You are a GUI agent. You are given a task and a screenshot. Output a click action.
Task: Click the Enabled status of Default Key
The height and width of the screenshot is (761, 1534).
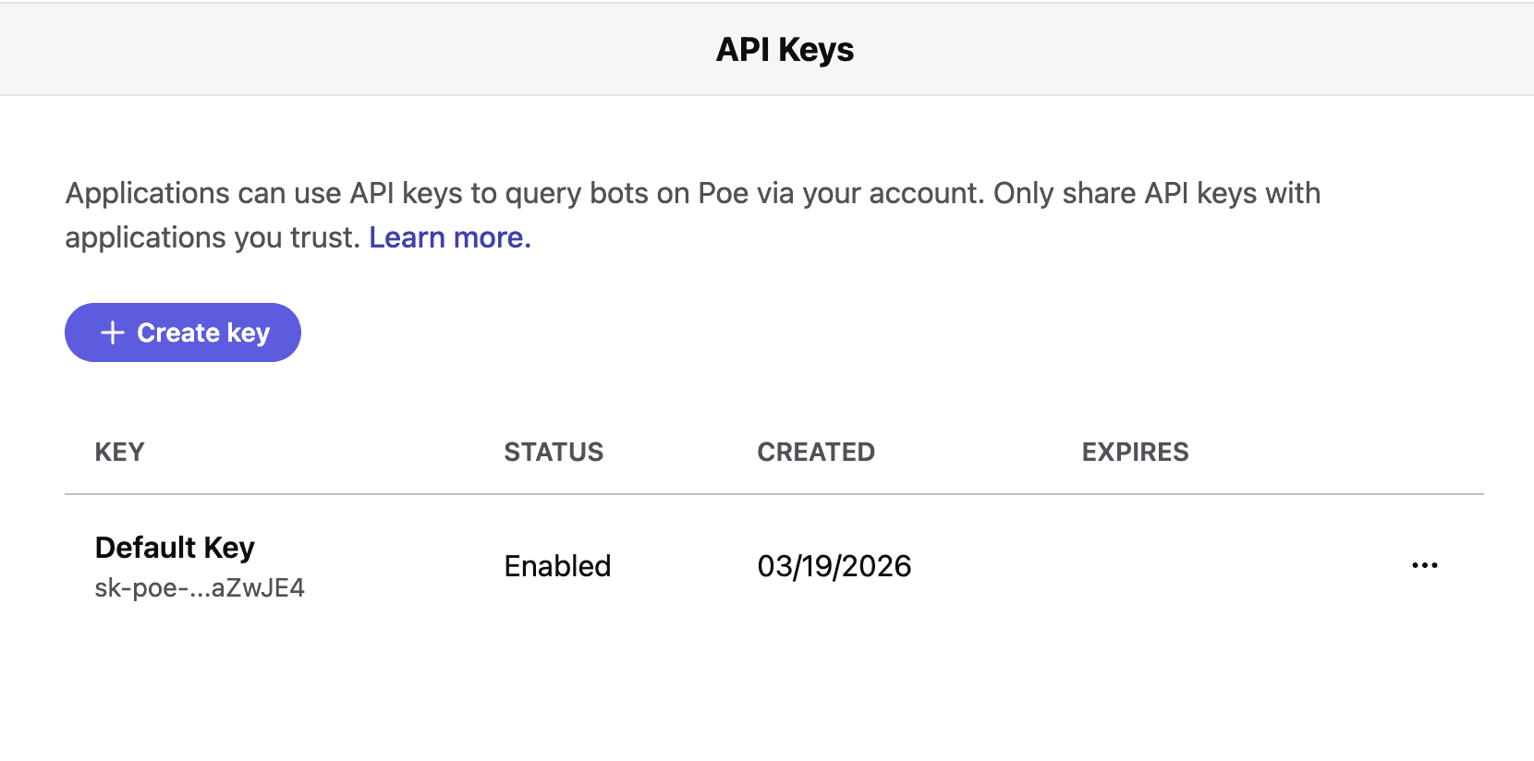pos(557,566)
